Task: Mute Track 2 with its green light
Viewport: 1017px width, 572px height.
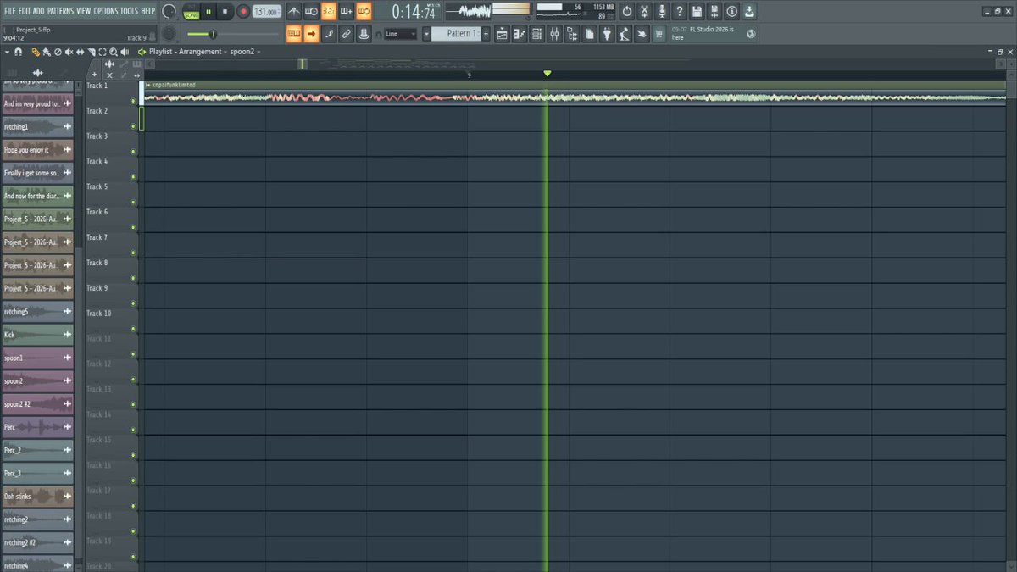Action: [x=133, y=126]
